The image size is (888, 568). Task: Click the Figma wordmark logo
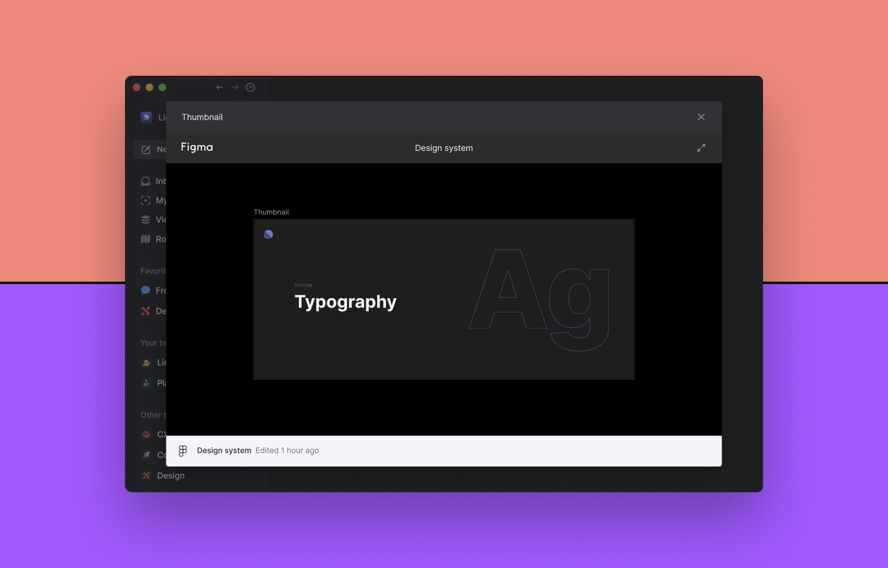coord(197,147)
